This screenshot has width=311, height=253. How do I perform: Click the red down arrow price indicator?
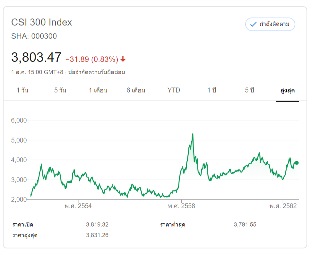123,59
